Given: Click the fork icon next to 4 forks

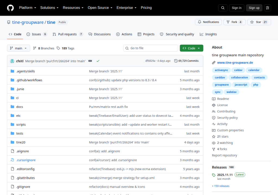Looking at the screenshot, I should coord(214,149).
